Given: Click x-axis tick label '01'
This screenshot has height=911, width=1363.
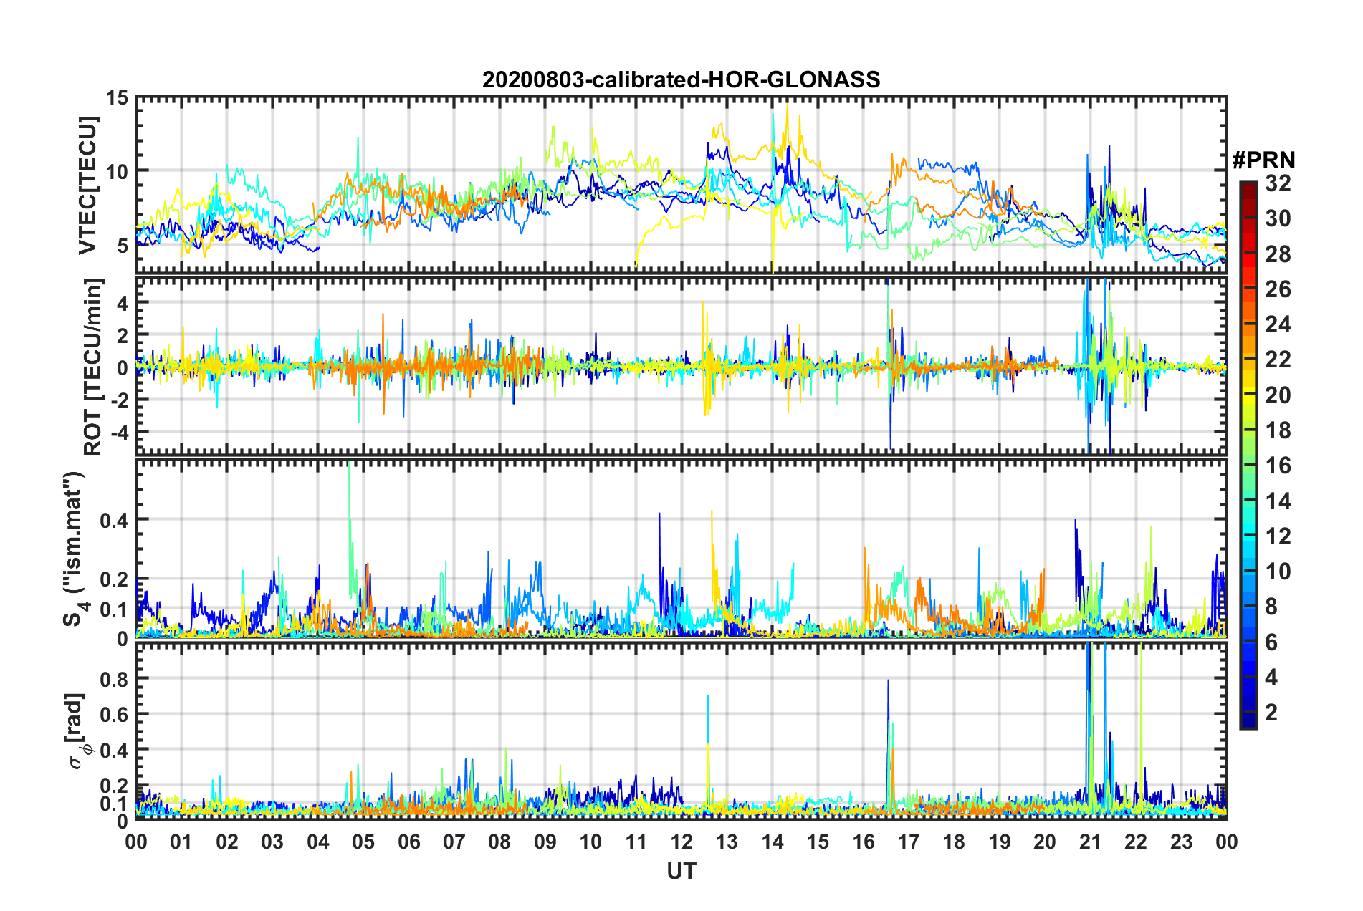Looking at the screenshot, I should point(181,842).
